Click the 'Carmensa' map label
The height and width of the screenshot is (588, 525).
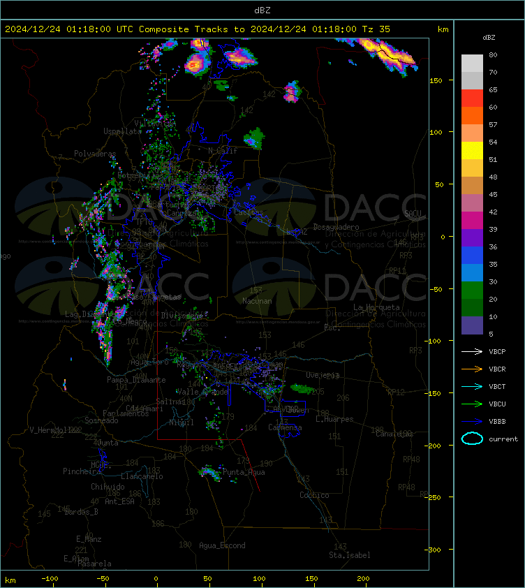pos(285,427)
